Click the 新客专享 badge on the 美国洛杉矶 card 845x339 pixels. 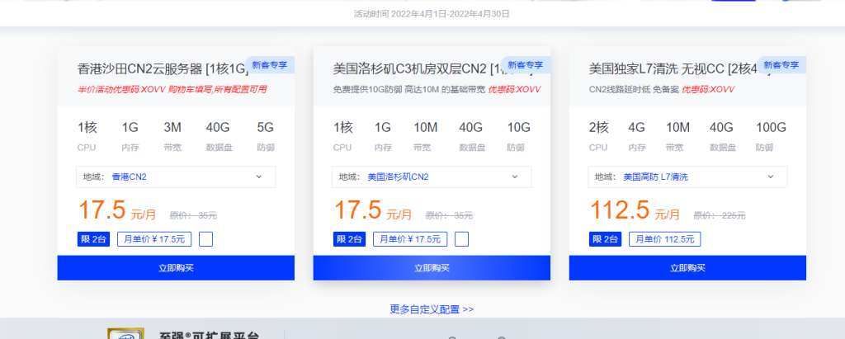526,64
